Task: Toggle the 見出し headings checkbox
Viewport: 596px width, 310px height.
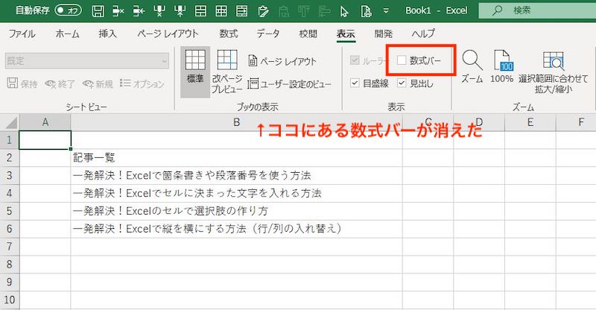Action: point(402,83)
